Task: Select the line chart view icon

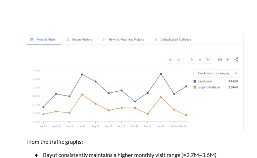Action: [x=179, y=59]
